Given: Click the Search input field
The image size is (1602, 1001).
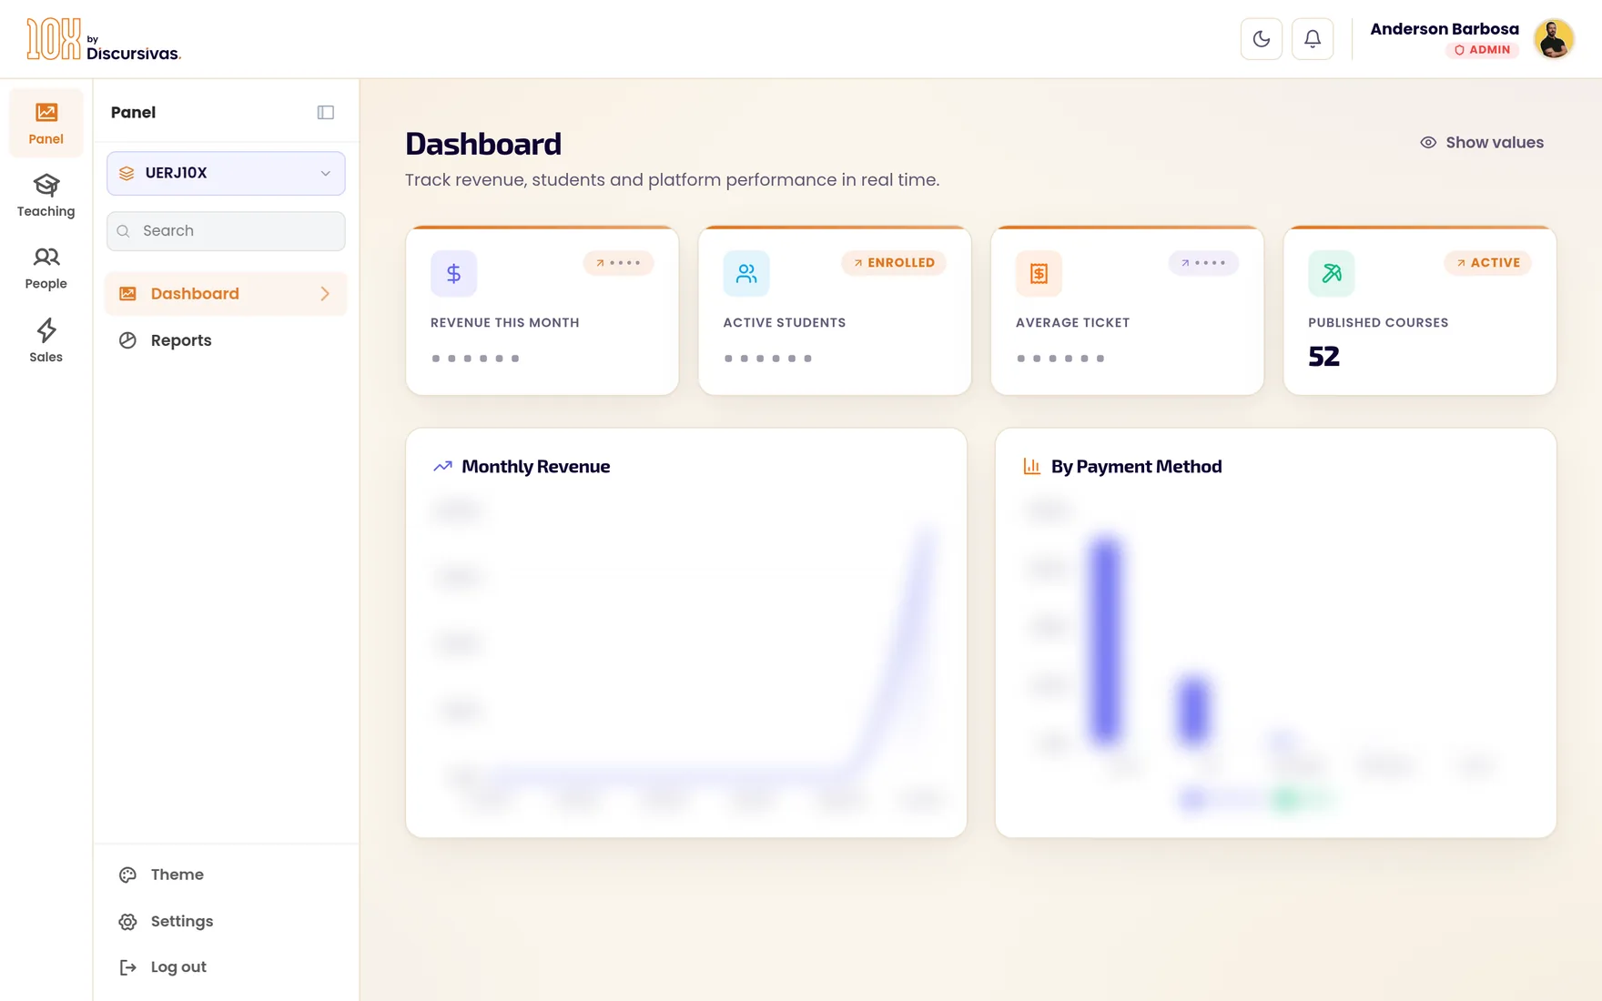Looking at the screenshot, I should coord(226,231).
